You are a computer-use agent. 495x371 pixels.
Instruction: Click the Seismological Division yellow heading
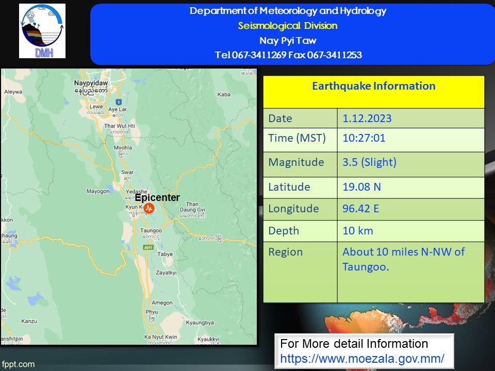click(288, 26)
